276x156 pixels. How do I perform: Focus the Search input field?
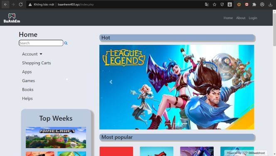coord(41,43)
